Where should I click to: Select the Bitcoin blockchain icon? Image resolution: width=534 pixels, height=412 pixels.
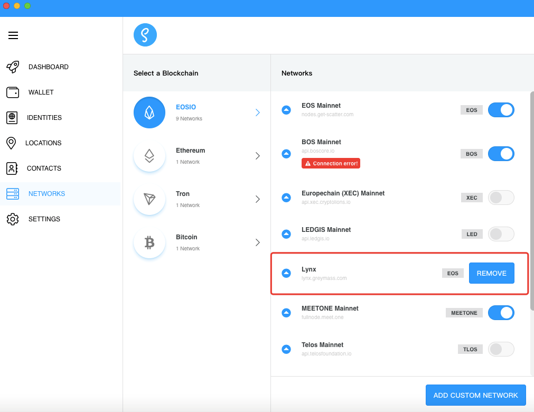coord(149,242)
